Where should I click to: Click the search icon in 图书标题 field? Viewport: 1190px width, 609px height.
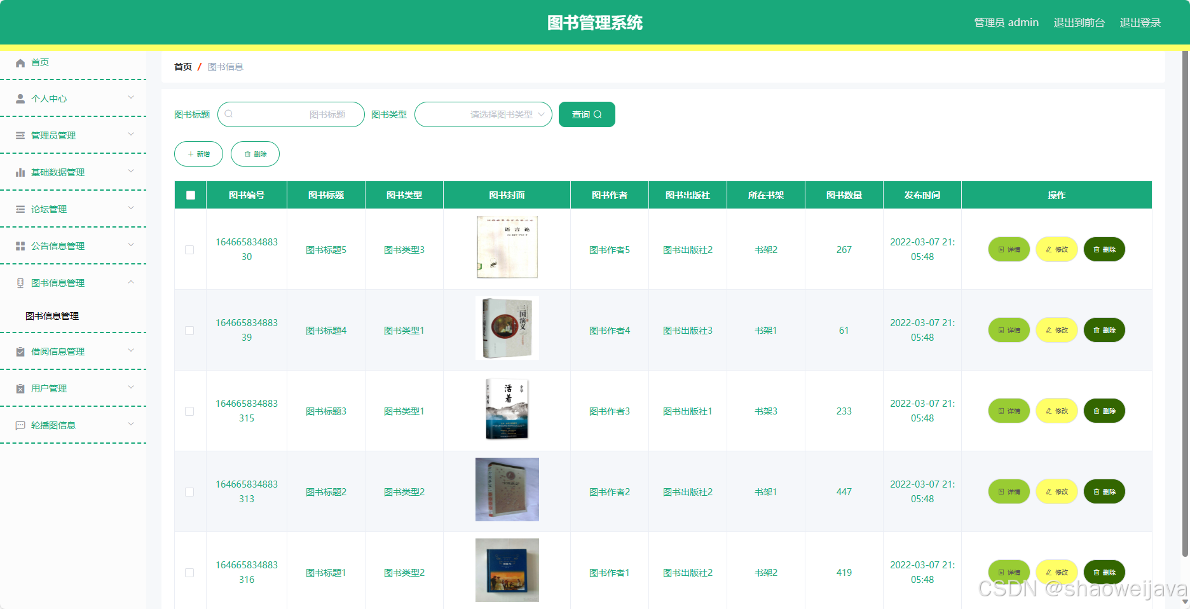229,114
